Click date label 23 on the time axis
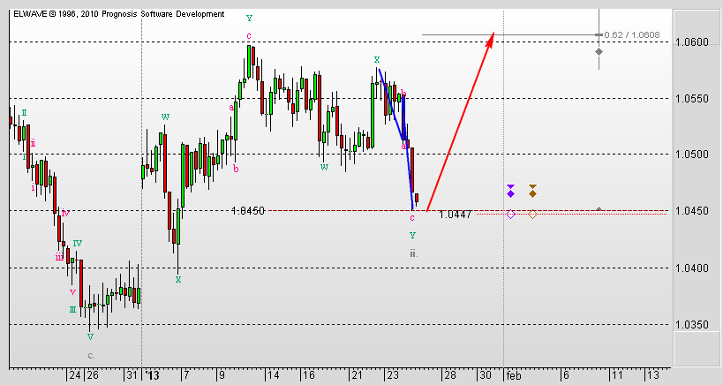Screen dimensions: 723x385 (x=392, y=375)
